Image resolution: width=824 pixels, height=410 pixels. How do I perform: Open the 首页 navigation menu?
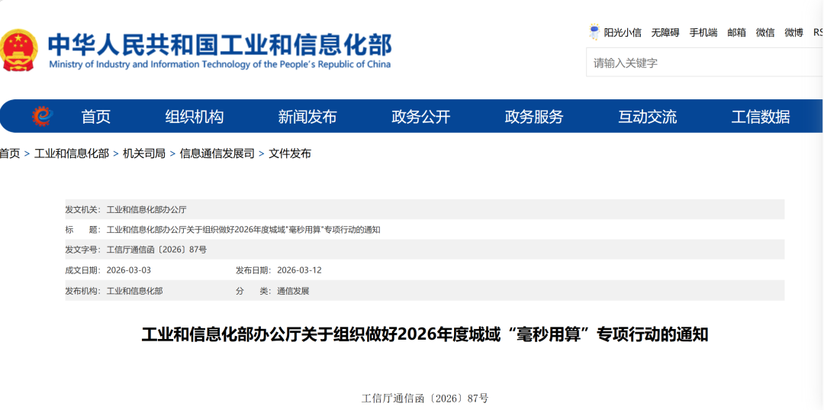coord(95,117)
